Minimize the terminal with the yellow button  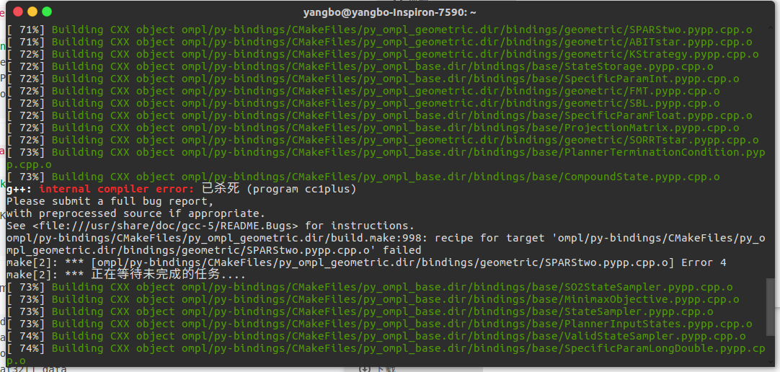32,12
